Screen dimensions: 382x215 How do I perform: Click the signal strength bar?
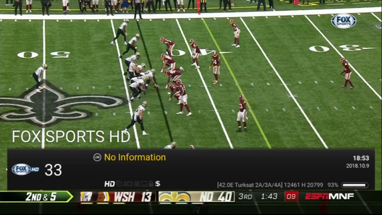[354, 185]
